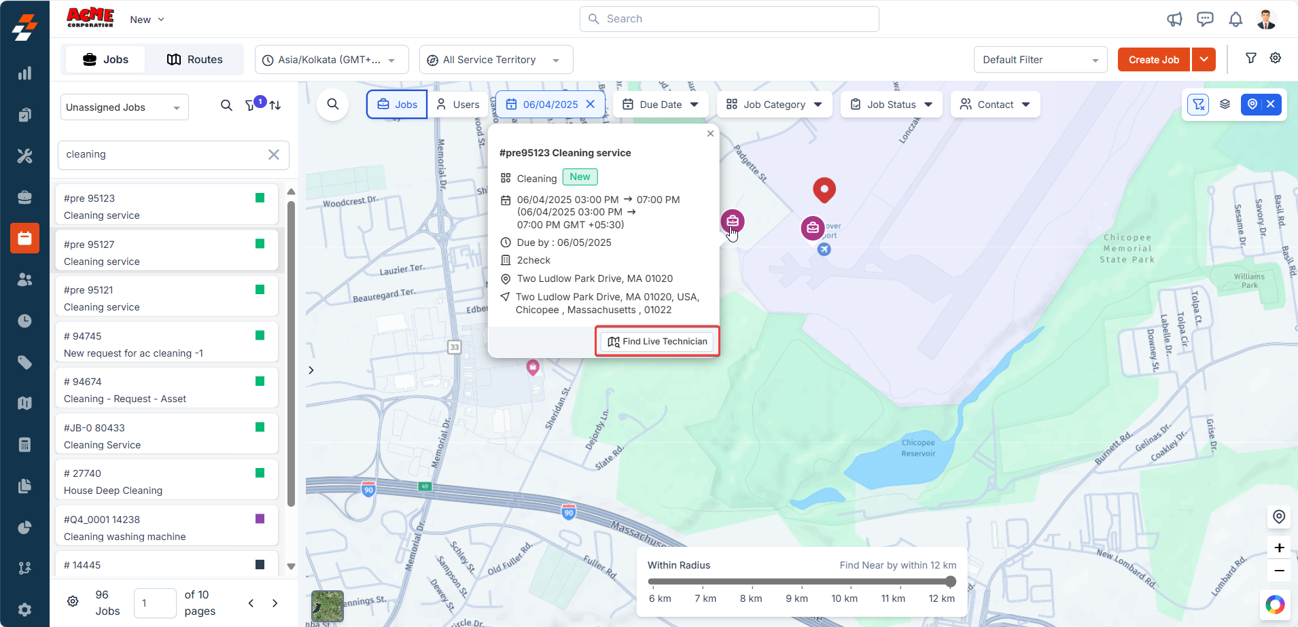Open the user profile avatar

(x=1266, y=19)
